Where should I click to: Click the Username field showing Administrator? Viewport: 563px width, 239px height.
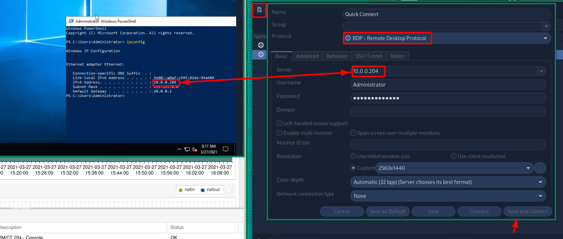point(448,85)
